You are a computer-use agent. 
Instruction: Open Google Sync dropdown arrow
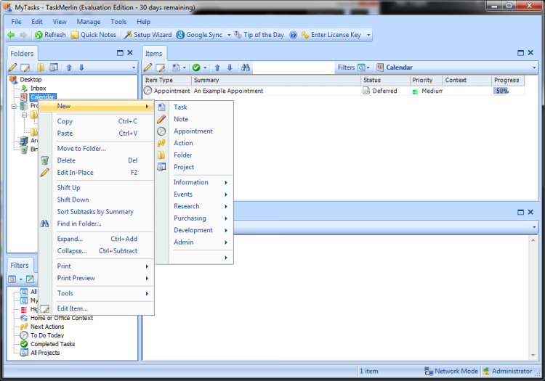point(229,35)
